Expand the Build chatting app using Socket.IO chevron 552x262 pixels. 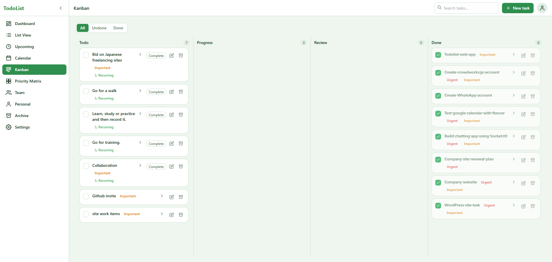click(x=514, y=136)
